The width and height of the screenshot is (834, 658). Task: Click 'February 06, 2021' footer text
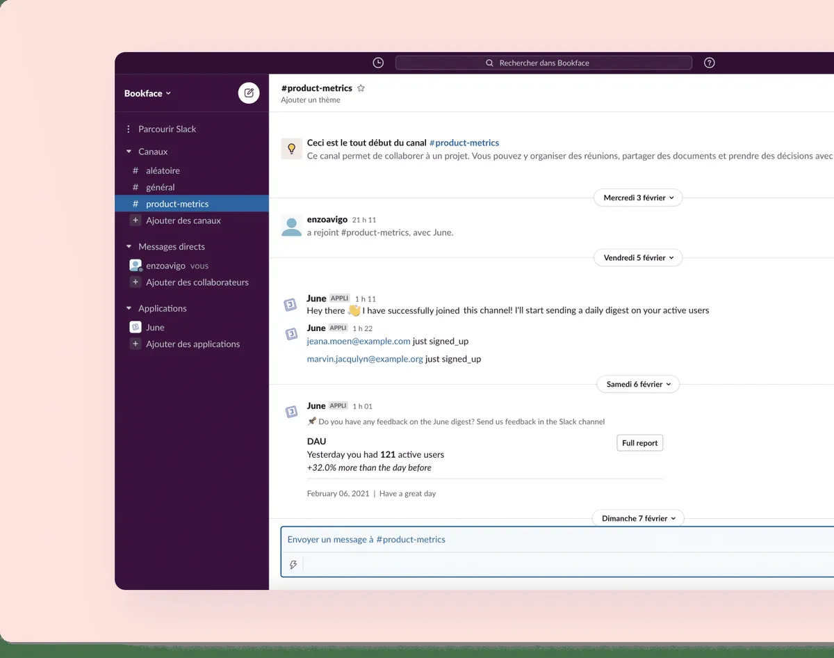pos(338,494)
